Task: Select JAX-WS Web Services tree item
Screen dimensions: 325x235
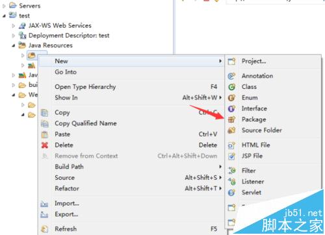Action: 60,25
